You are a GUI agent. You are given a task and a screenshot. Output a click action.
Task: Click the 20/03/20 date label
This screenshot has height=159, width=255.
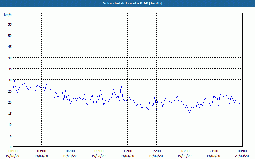[x=242, y=156]
